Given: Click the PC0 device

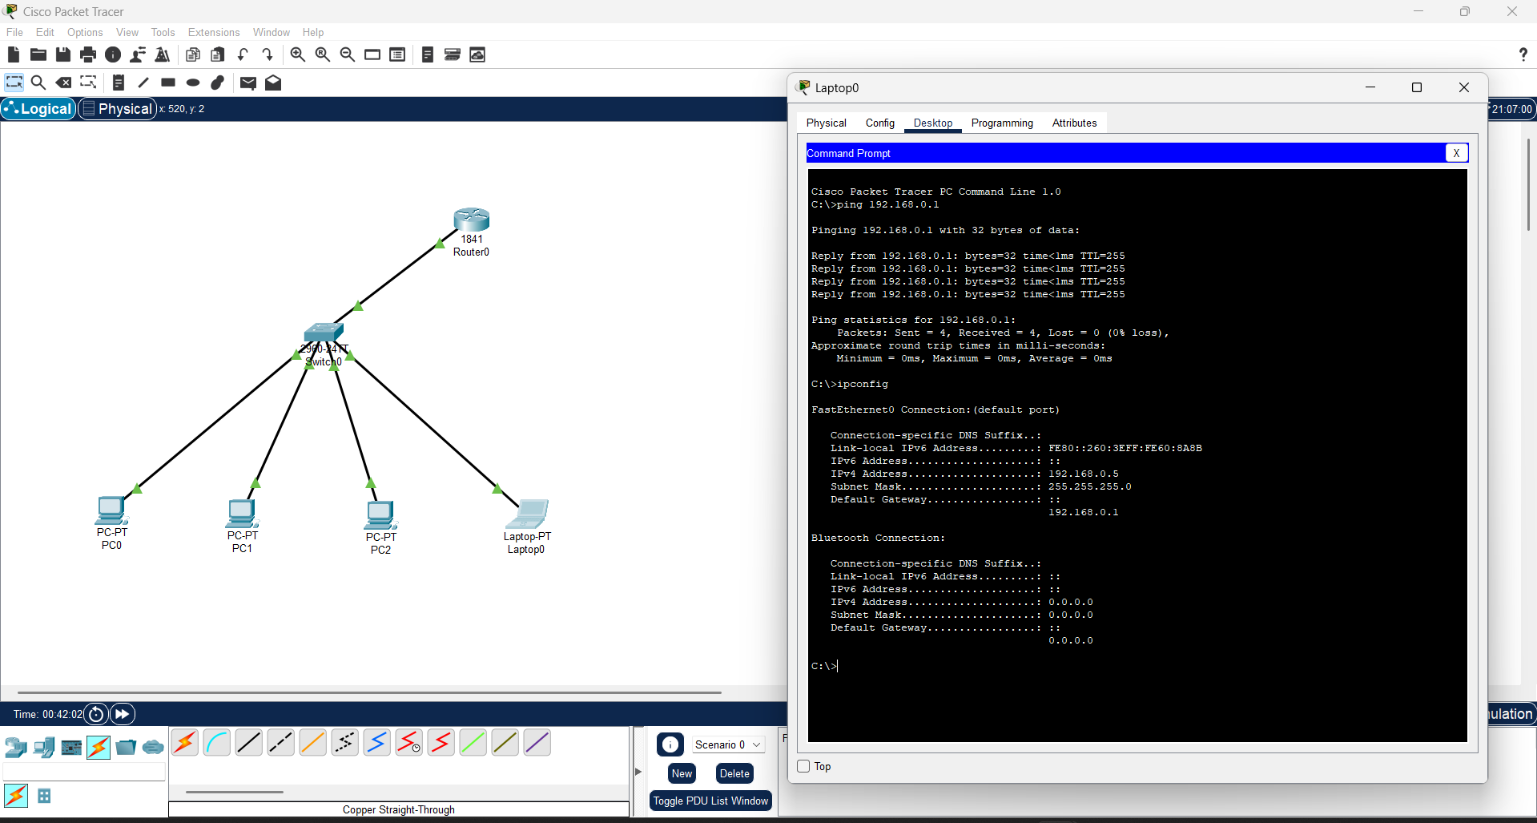Looking at the screenshot, I should point(111,510).
